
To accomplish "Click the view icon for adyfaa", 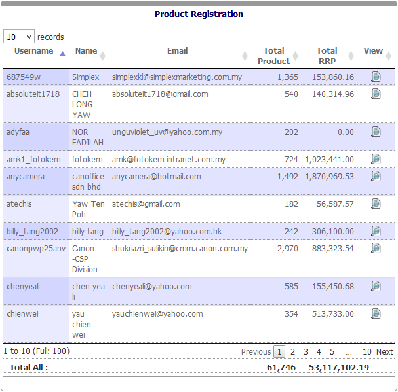I will (376, 132).
